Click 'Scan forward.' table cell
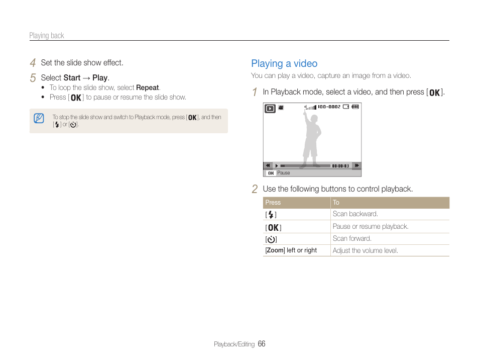 [x=352, y=238]
